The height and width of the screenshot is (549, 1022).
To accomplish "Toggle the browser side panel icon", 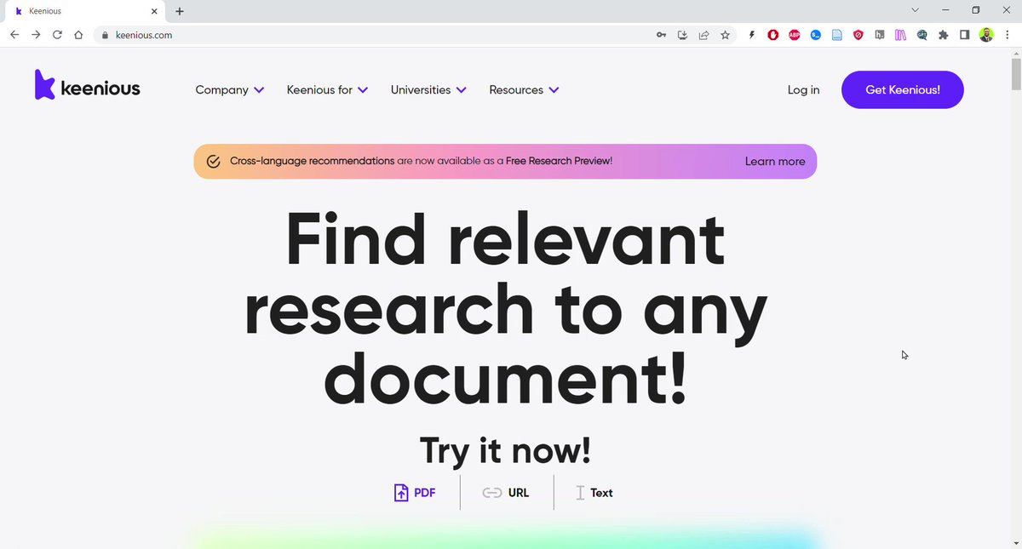I will 965,35.
